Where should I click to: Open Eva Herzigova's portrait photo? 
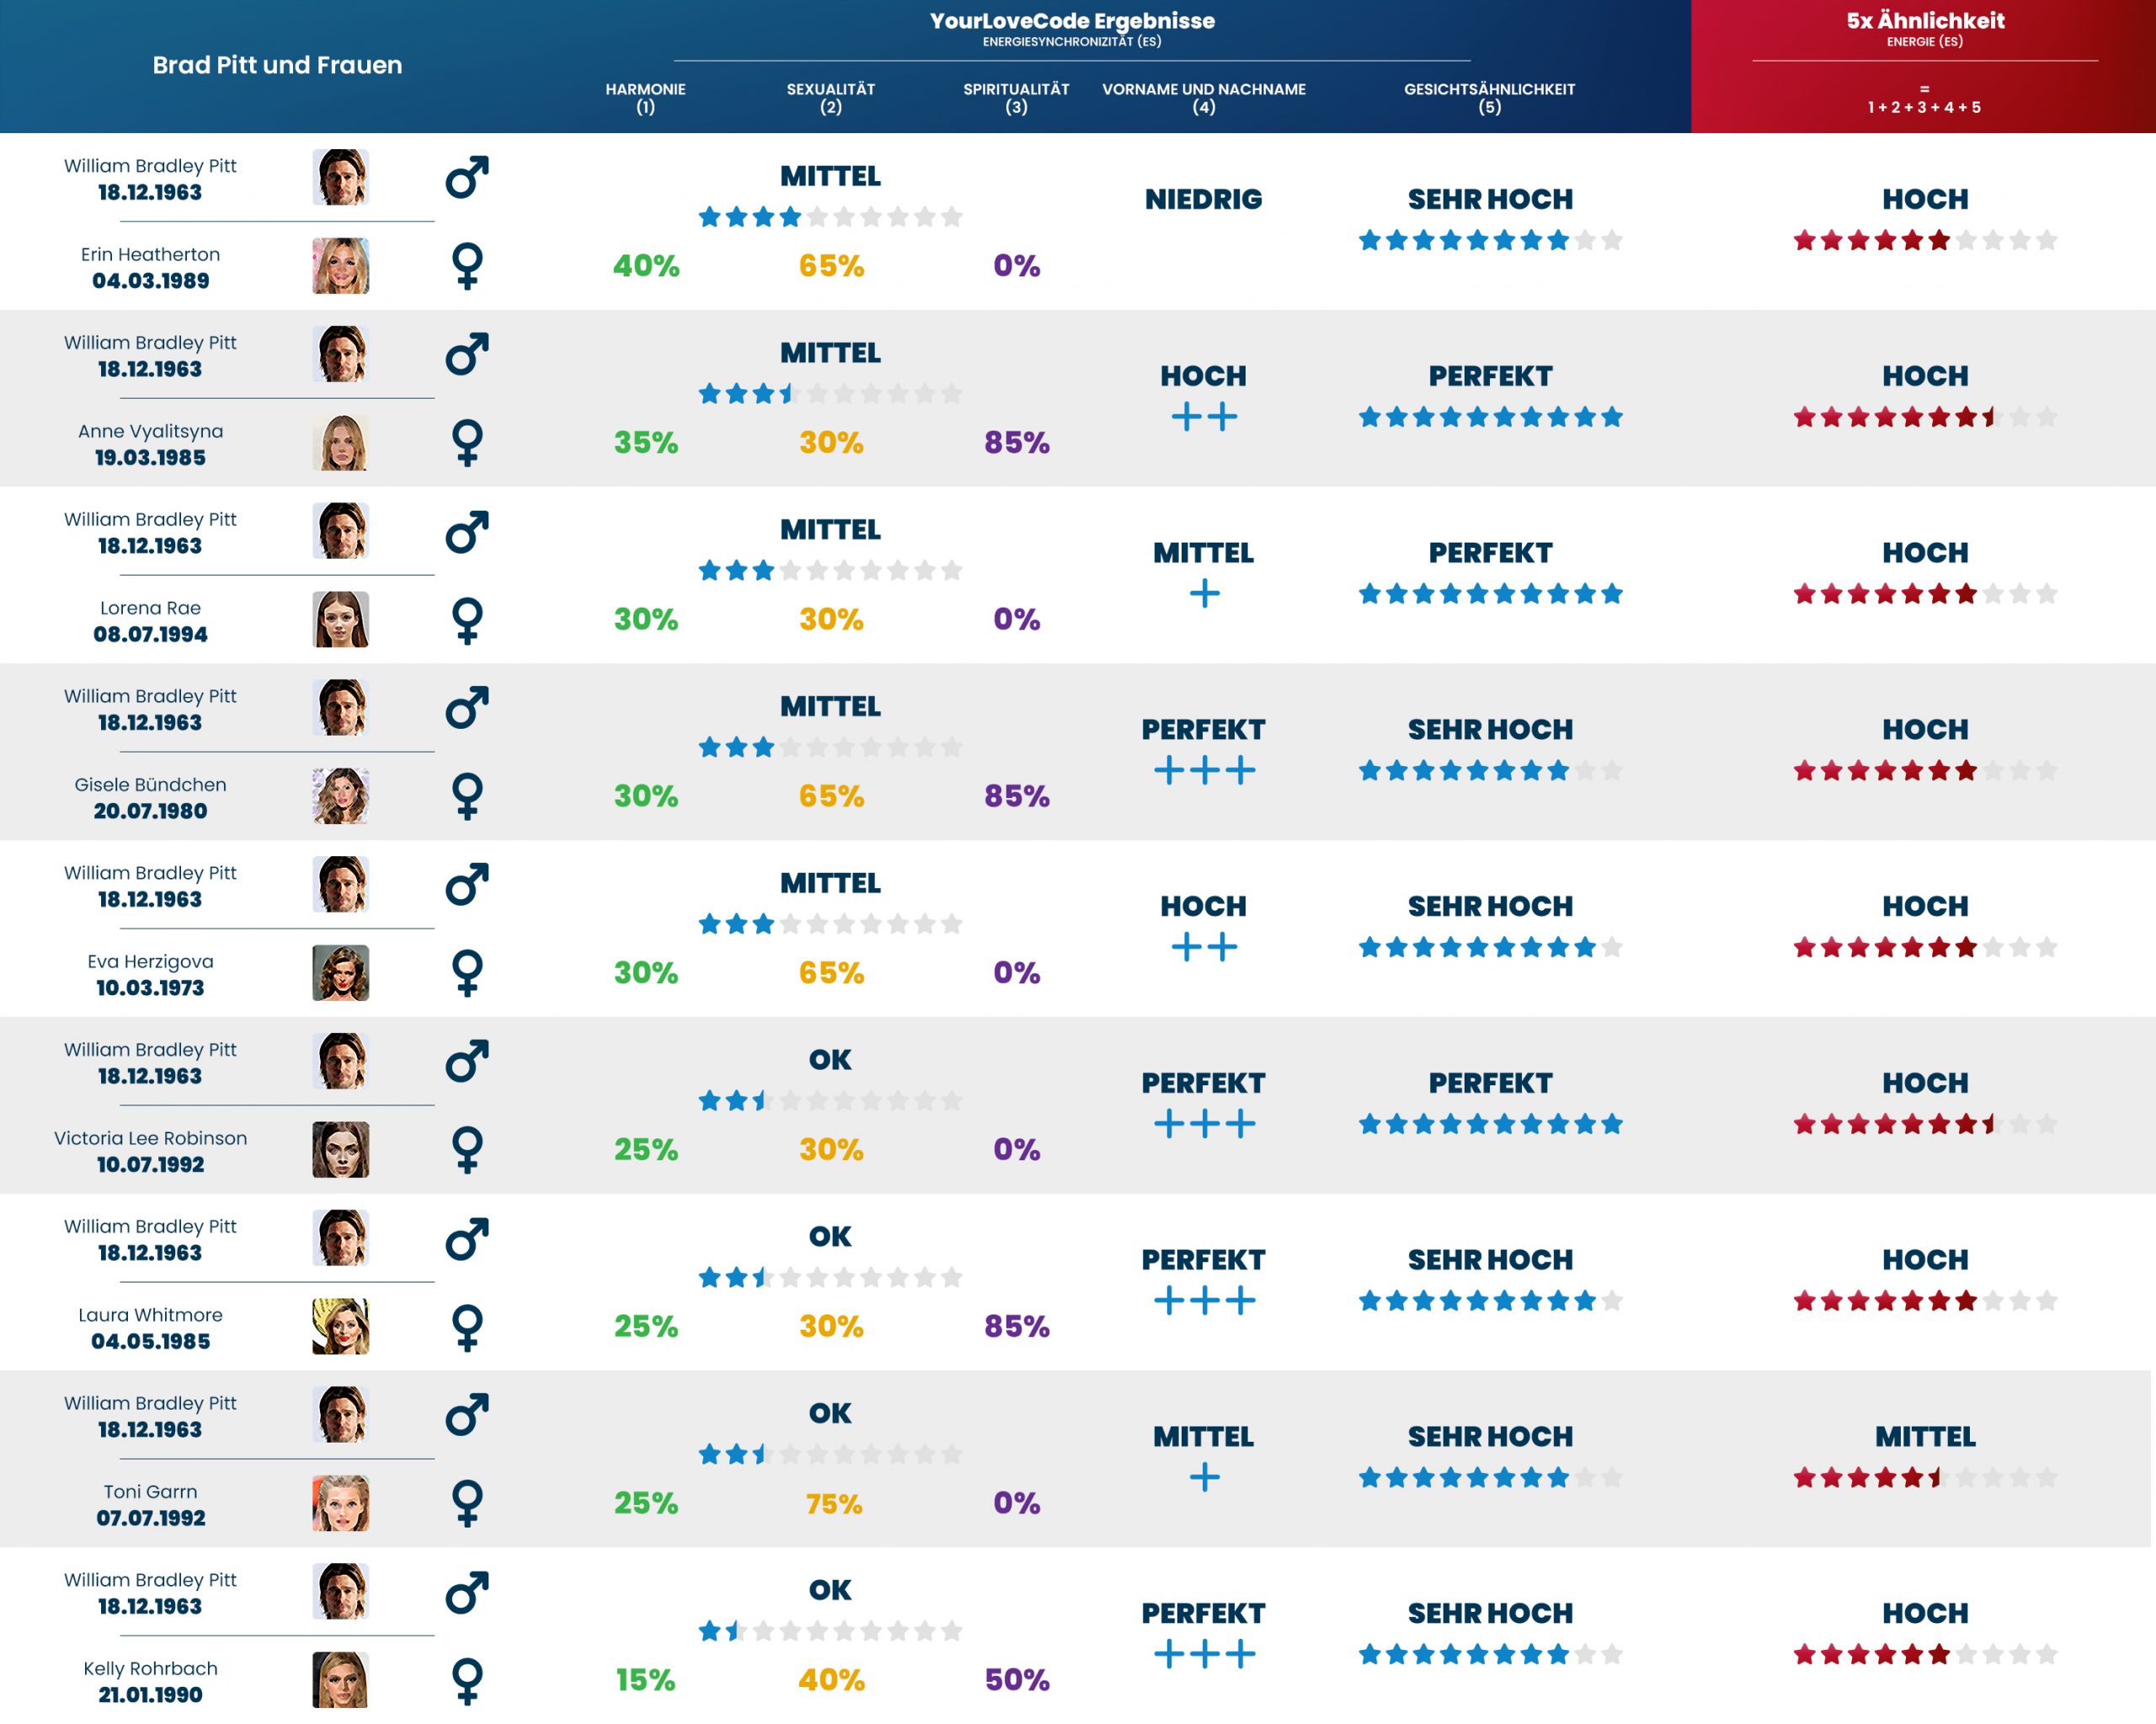(x=340, y=972)
